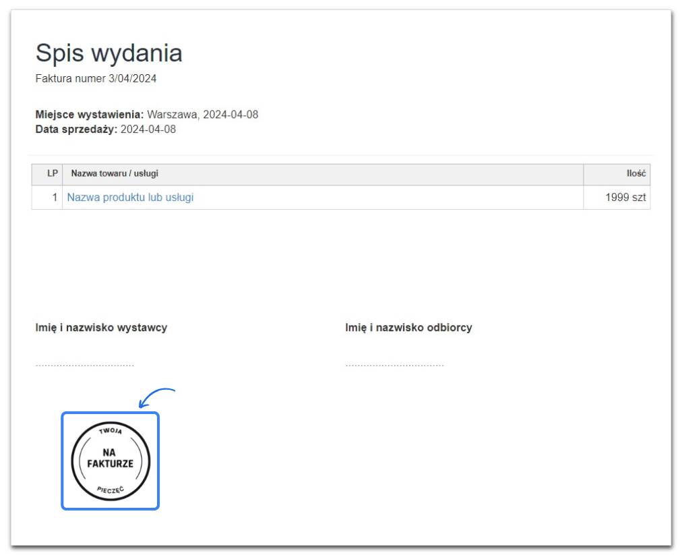
Task: Click the 'LP' column header
Action: coord(47,175)
